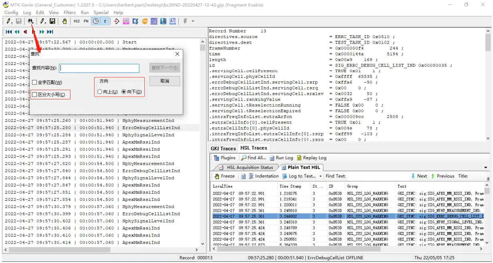Jump to first record with skip-back arrow
The width and height of the screenshot is (493, 263).
[x=8, y=32]
